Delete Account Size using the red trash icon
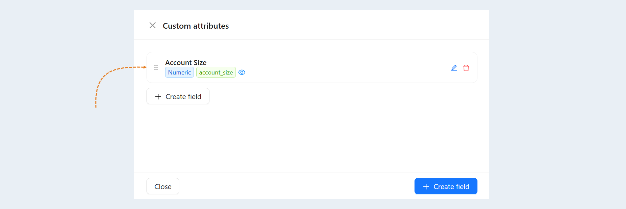 tap(466, 68)
